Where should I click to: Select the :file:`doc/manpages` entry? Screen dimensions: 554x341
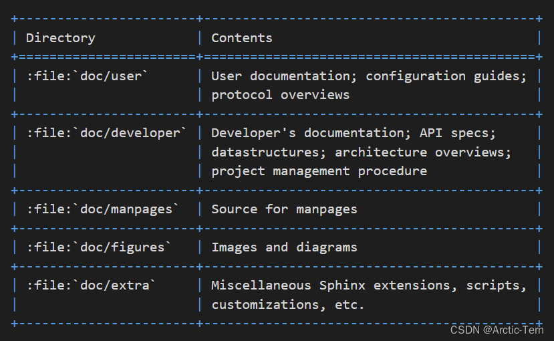[102, 209]
